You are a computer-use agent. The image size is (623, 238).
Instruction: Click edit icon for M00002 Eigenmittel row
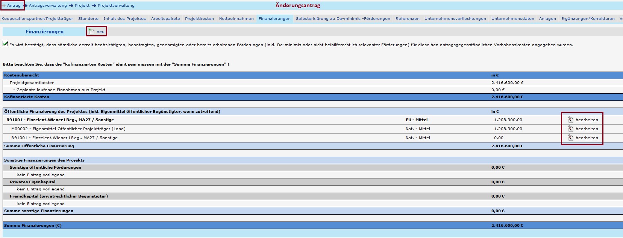tap(570, 129)
